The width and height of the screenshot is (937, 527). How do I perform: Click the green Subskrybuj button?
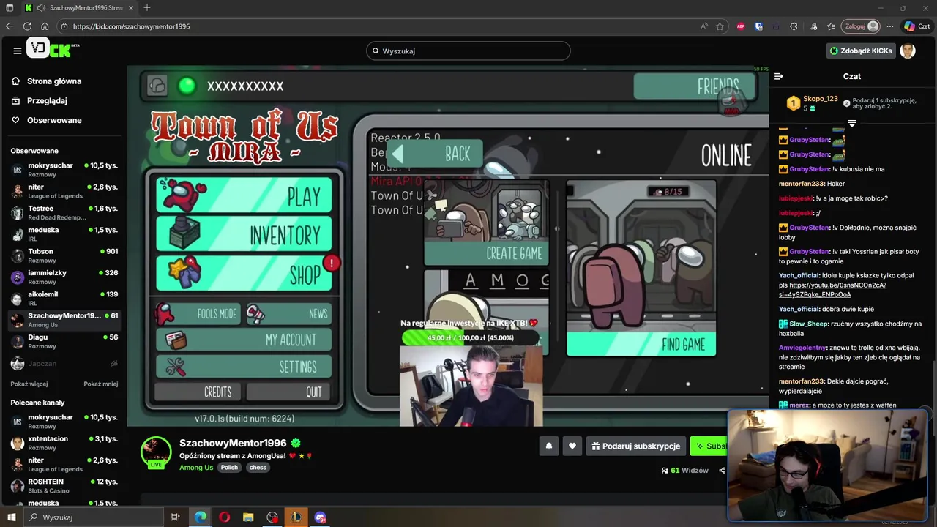709,446
